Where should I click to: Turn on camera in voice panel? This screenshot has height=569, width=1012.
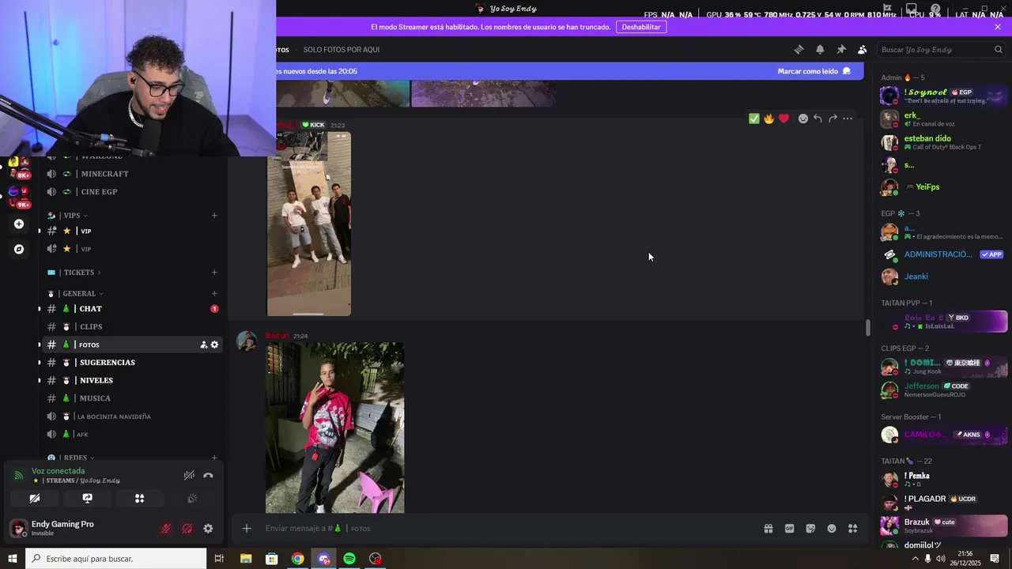click(x=35, y=499)
